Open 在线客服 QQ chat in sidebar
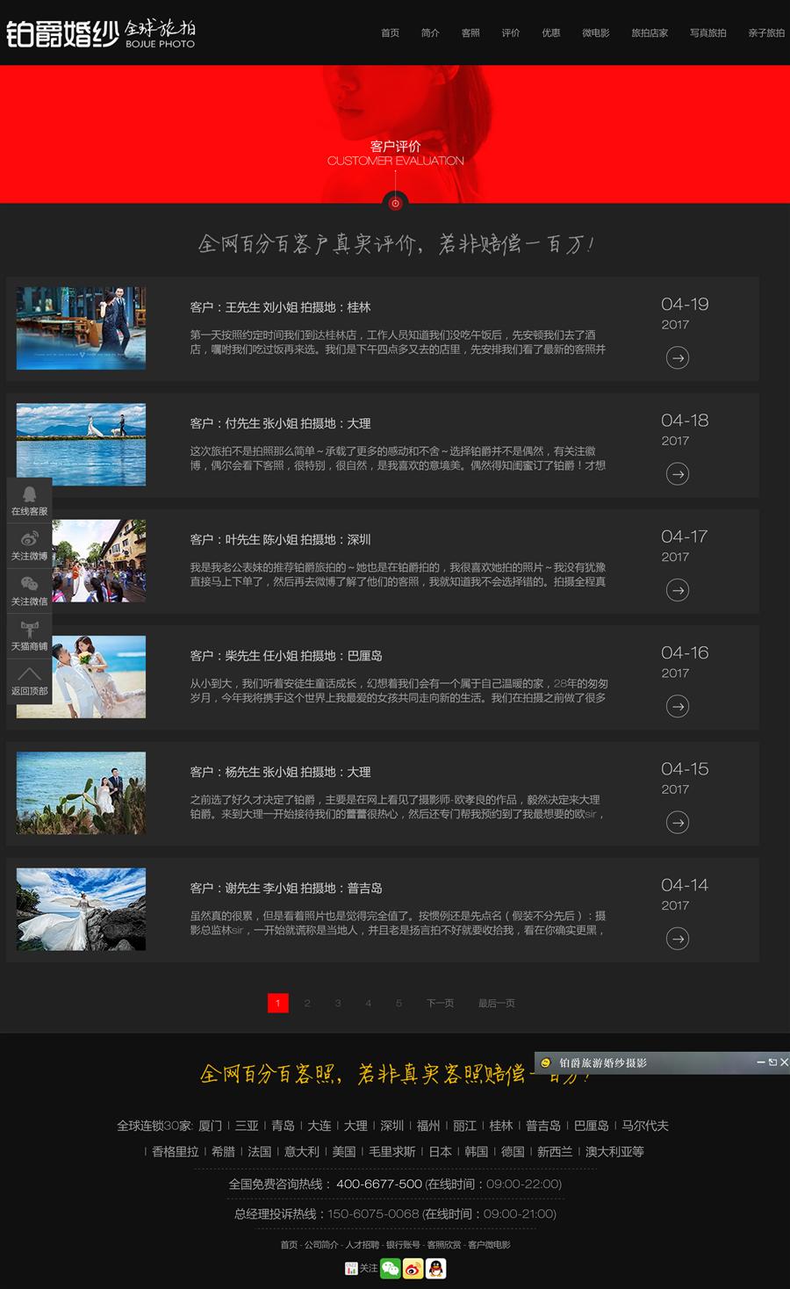 [x=29, y=500]
